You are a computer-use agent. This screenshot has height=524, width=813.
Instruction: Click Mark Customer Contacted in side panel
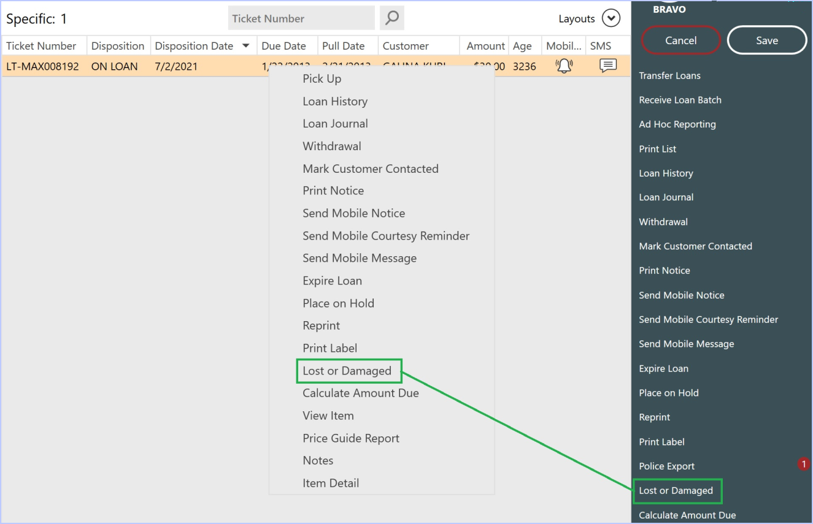click(695, 246)
